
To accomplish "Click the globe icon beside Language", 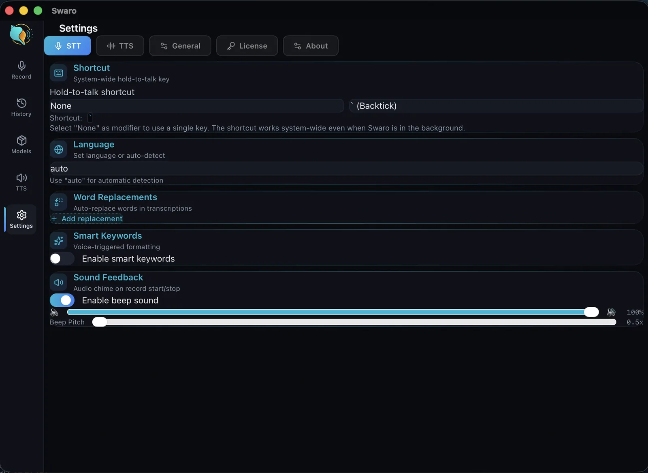I will click(59, 150).
